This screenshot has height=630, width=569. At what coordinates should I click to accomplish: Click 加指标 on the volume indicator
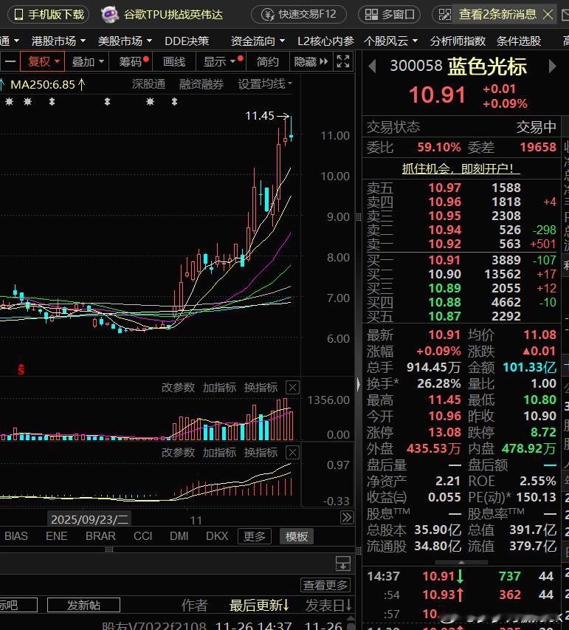tap(219, 387)
